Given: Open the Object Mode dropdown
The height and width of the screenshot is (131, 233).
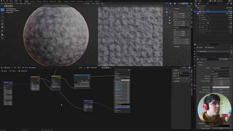Looking at the screenshot, I should (x=9, y=3).
